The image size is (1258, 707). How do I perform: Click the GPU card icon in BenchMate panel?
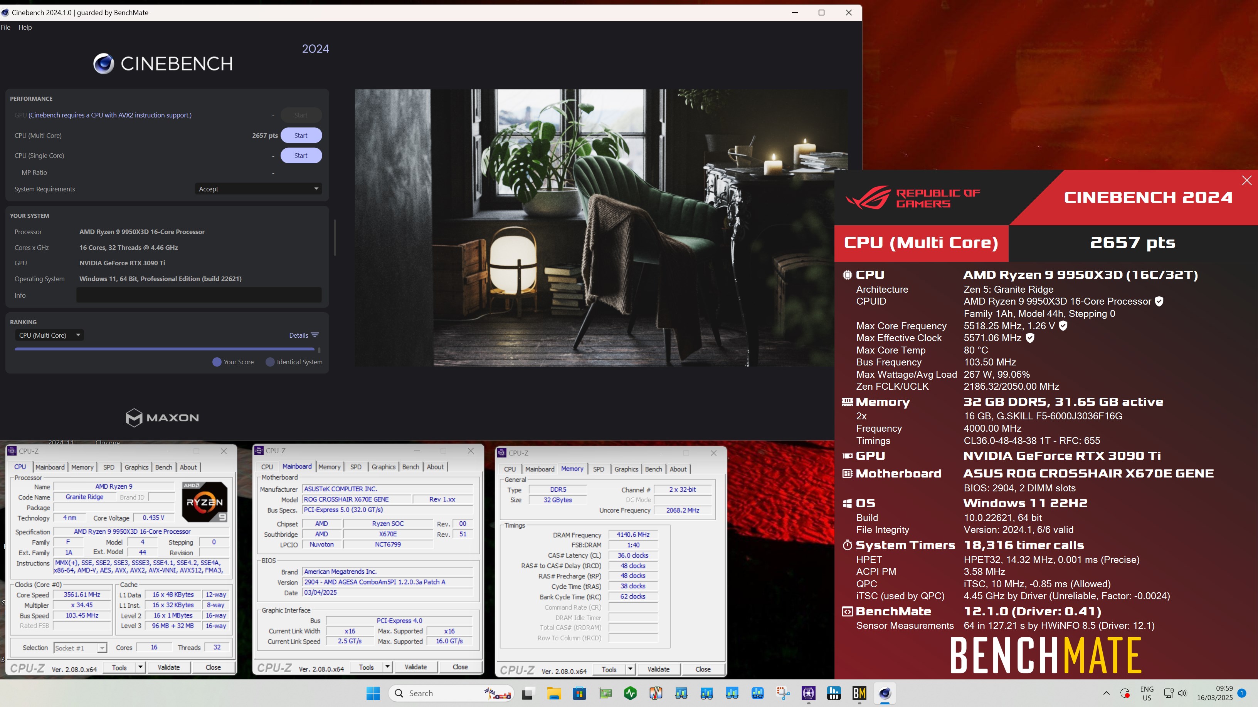(847, 456)
